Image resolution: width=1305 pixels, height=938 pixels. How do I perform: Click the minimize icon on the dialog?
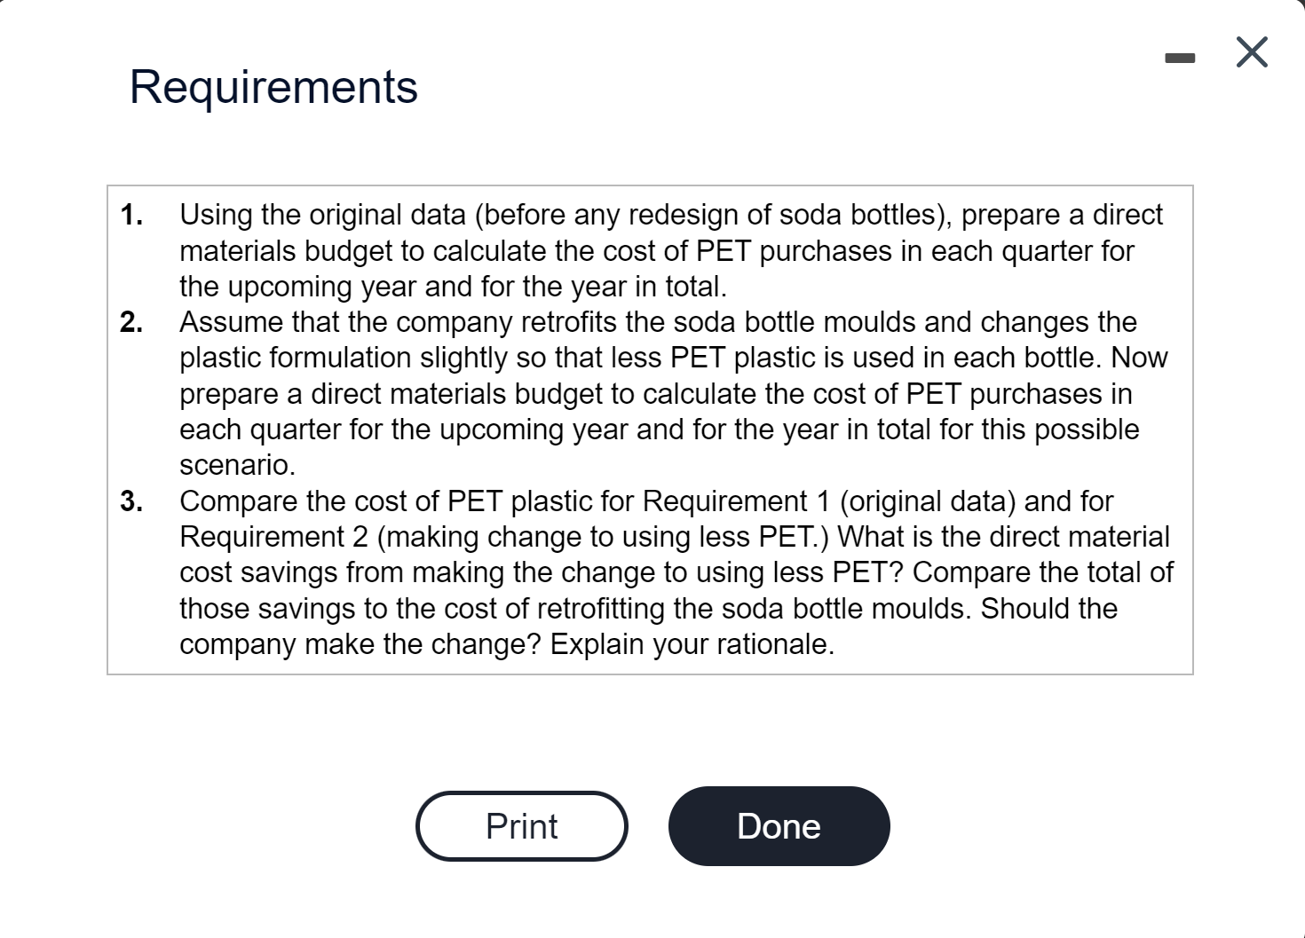click(x=1180, y=55)
